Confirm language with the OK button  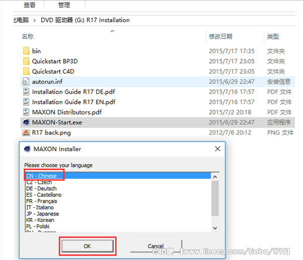click(87, 246)
